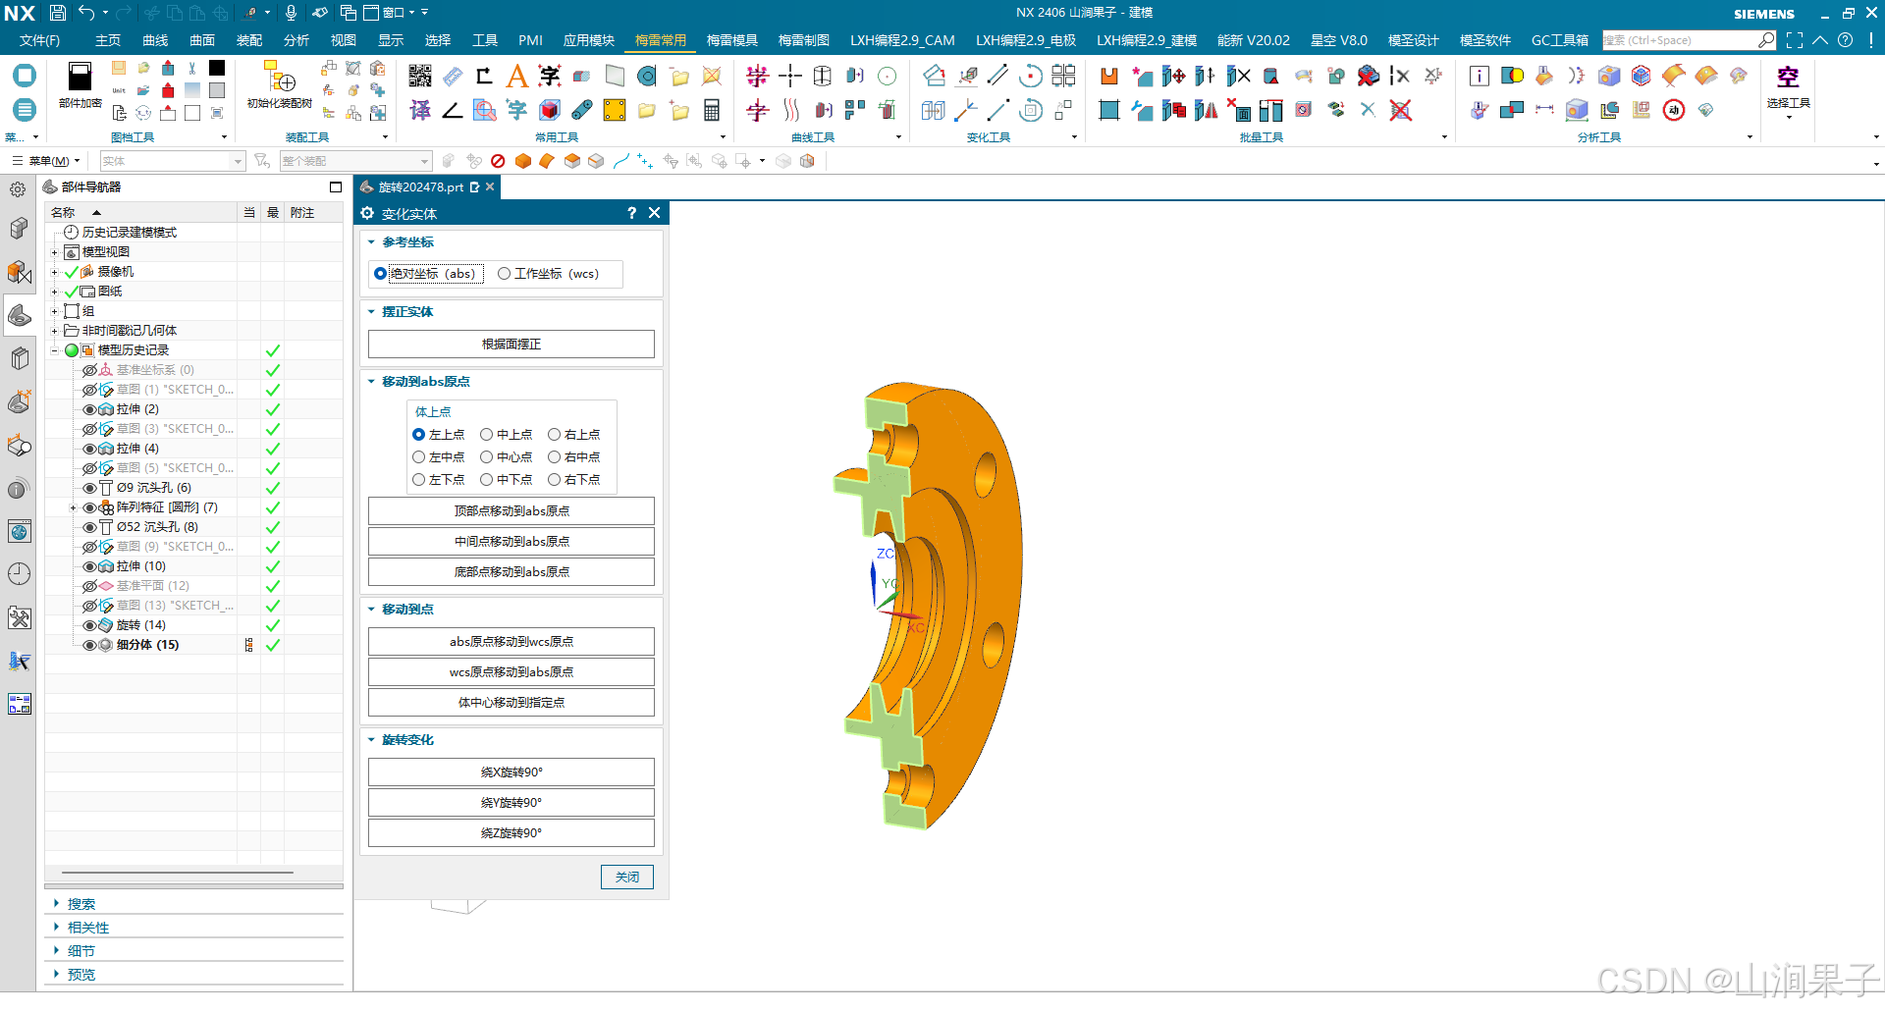
Task: Open the QR code tool icon
Action: 419,76
